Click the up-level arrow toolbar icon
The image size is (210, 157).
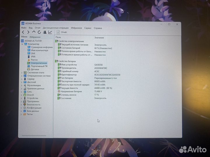point(34,32)
